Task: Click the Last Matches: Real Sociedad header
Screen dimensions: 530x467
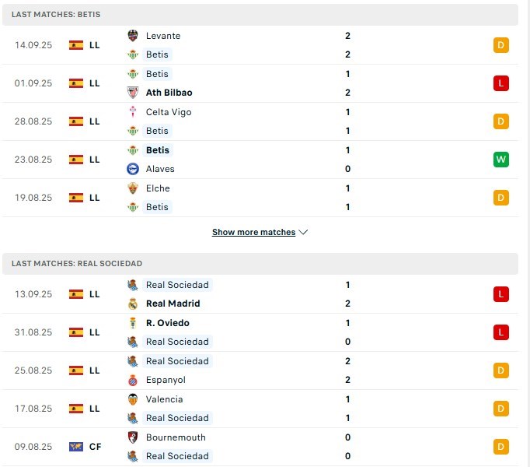Action: click(260, 264)
